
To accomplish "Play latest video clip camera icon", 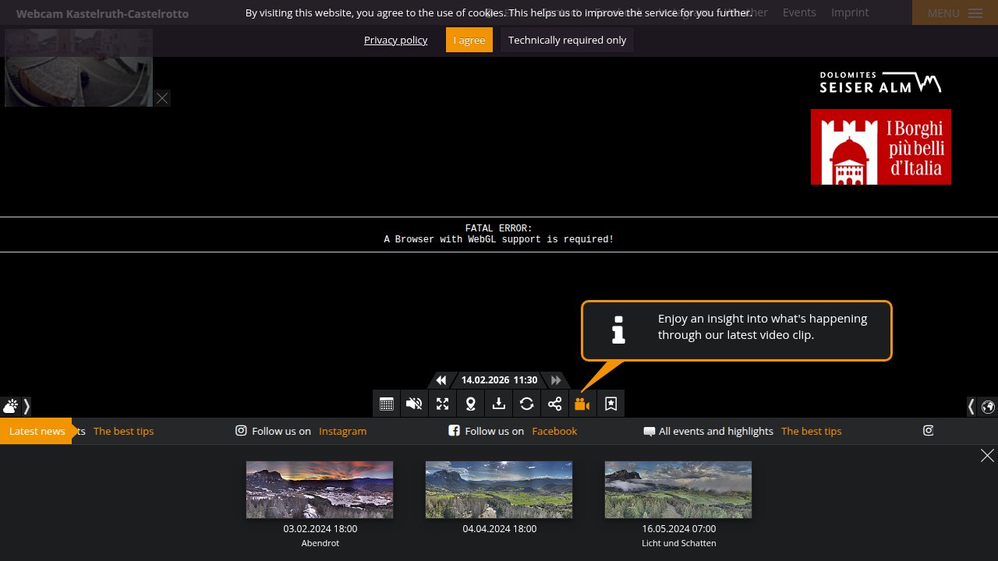I will click(x=582, y=404).
